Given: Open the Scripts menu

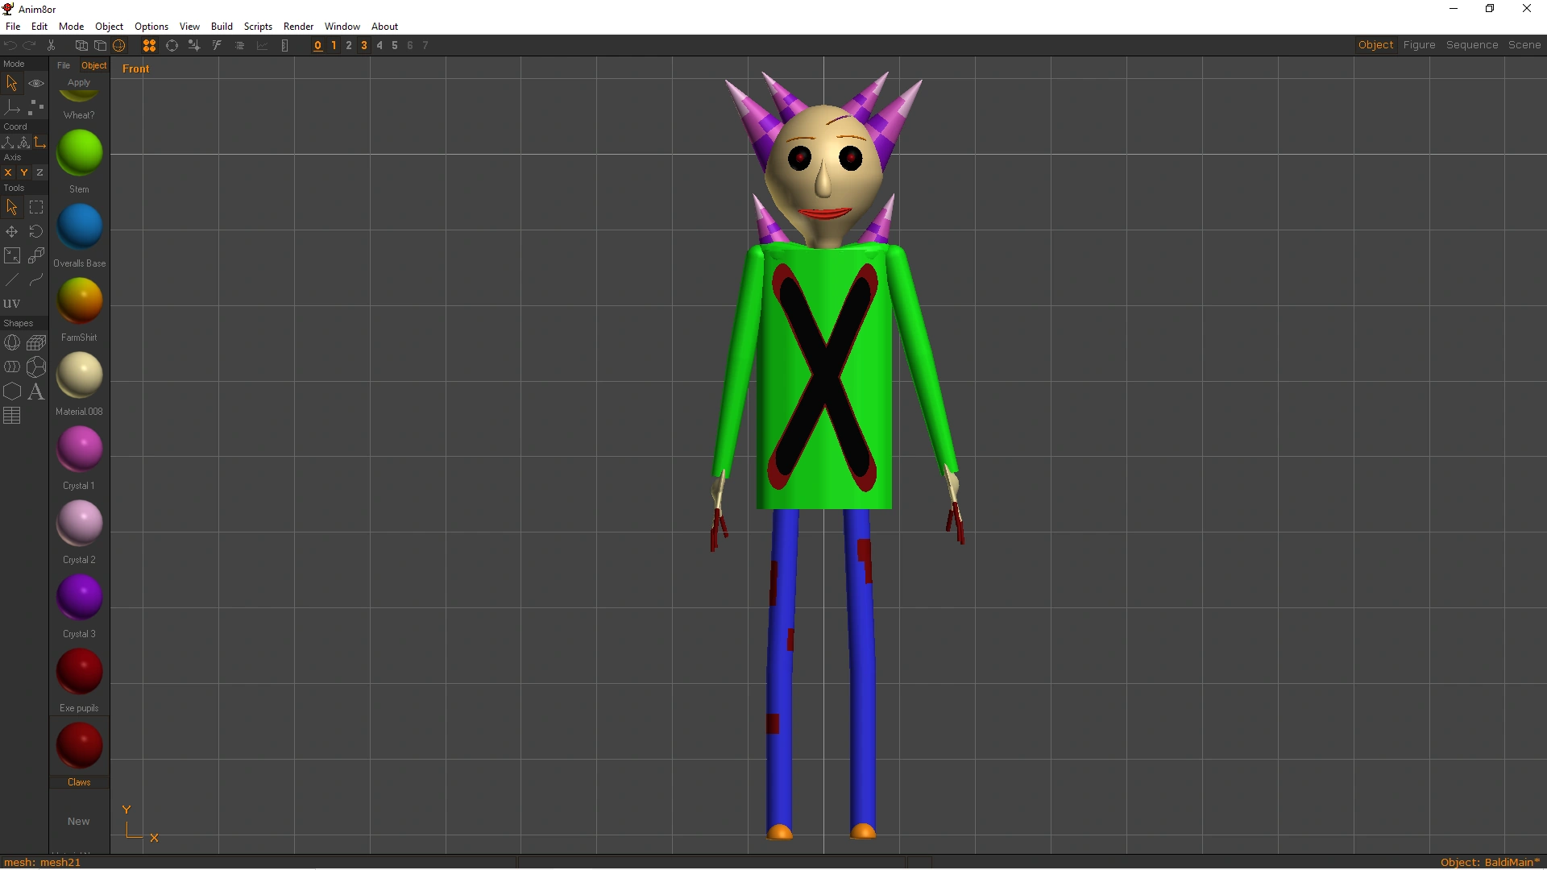Looking at the screenshot, I should click(x=258, y=26).
